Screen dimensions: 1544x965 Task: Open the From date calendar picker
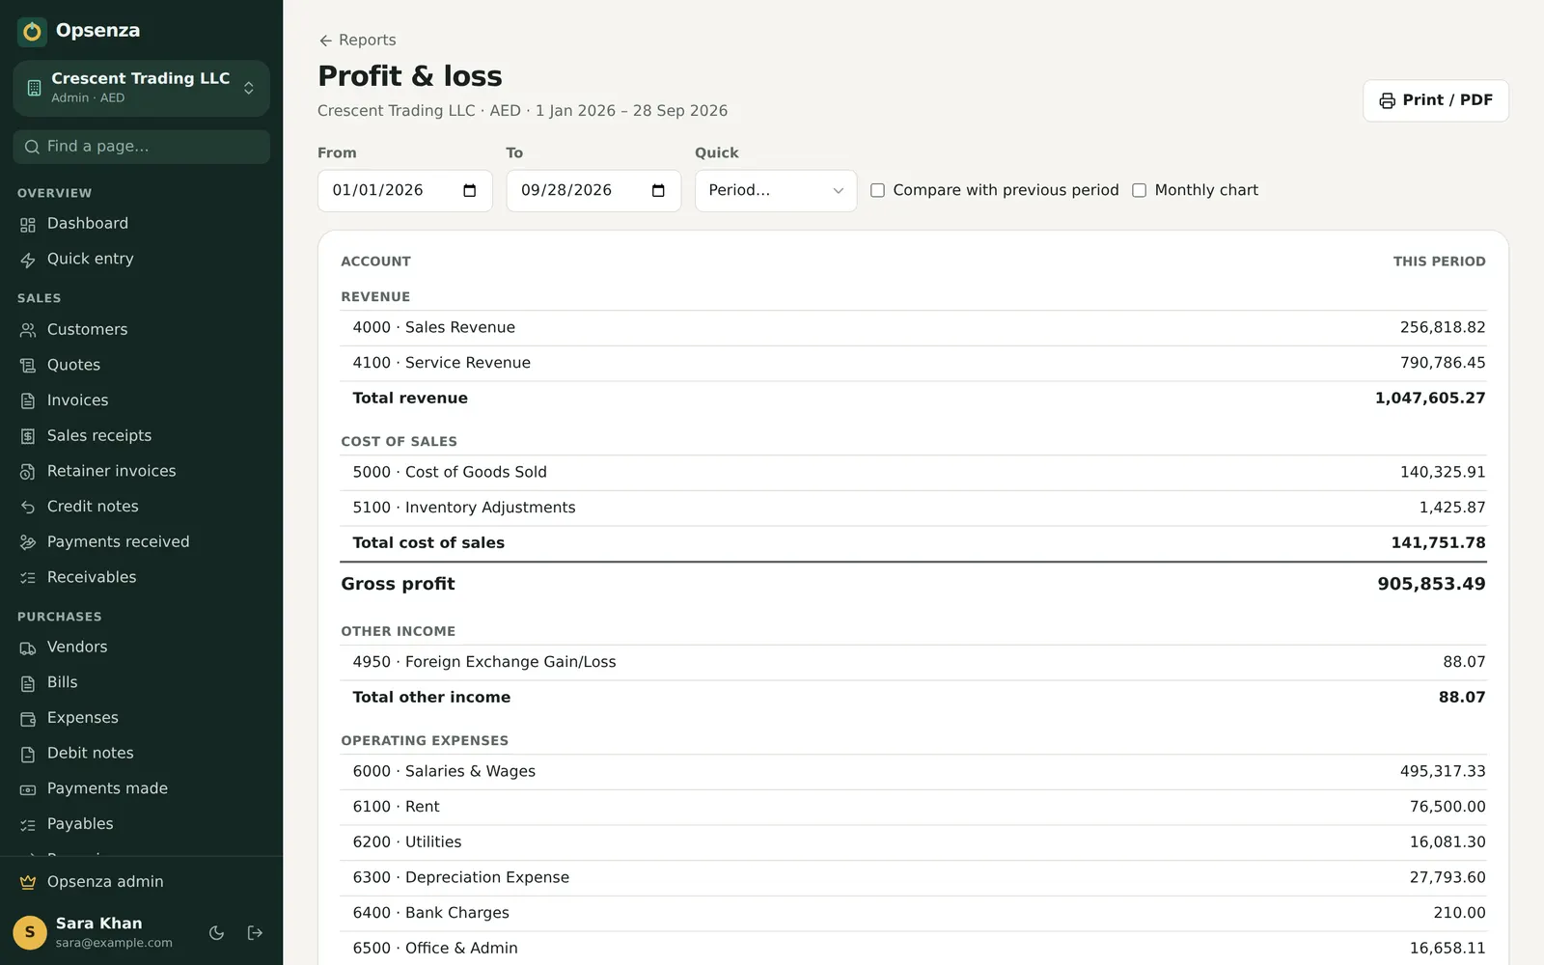pyautogui.click(x=470, y=190)
